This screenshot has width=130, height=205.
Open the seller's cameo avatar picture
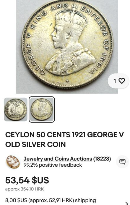(x=13, y=162)
